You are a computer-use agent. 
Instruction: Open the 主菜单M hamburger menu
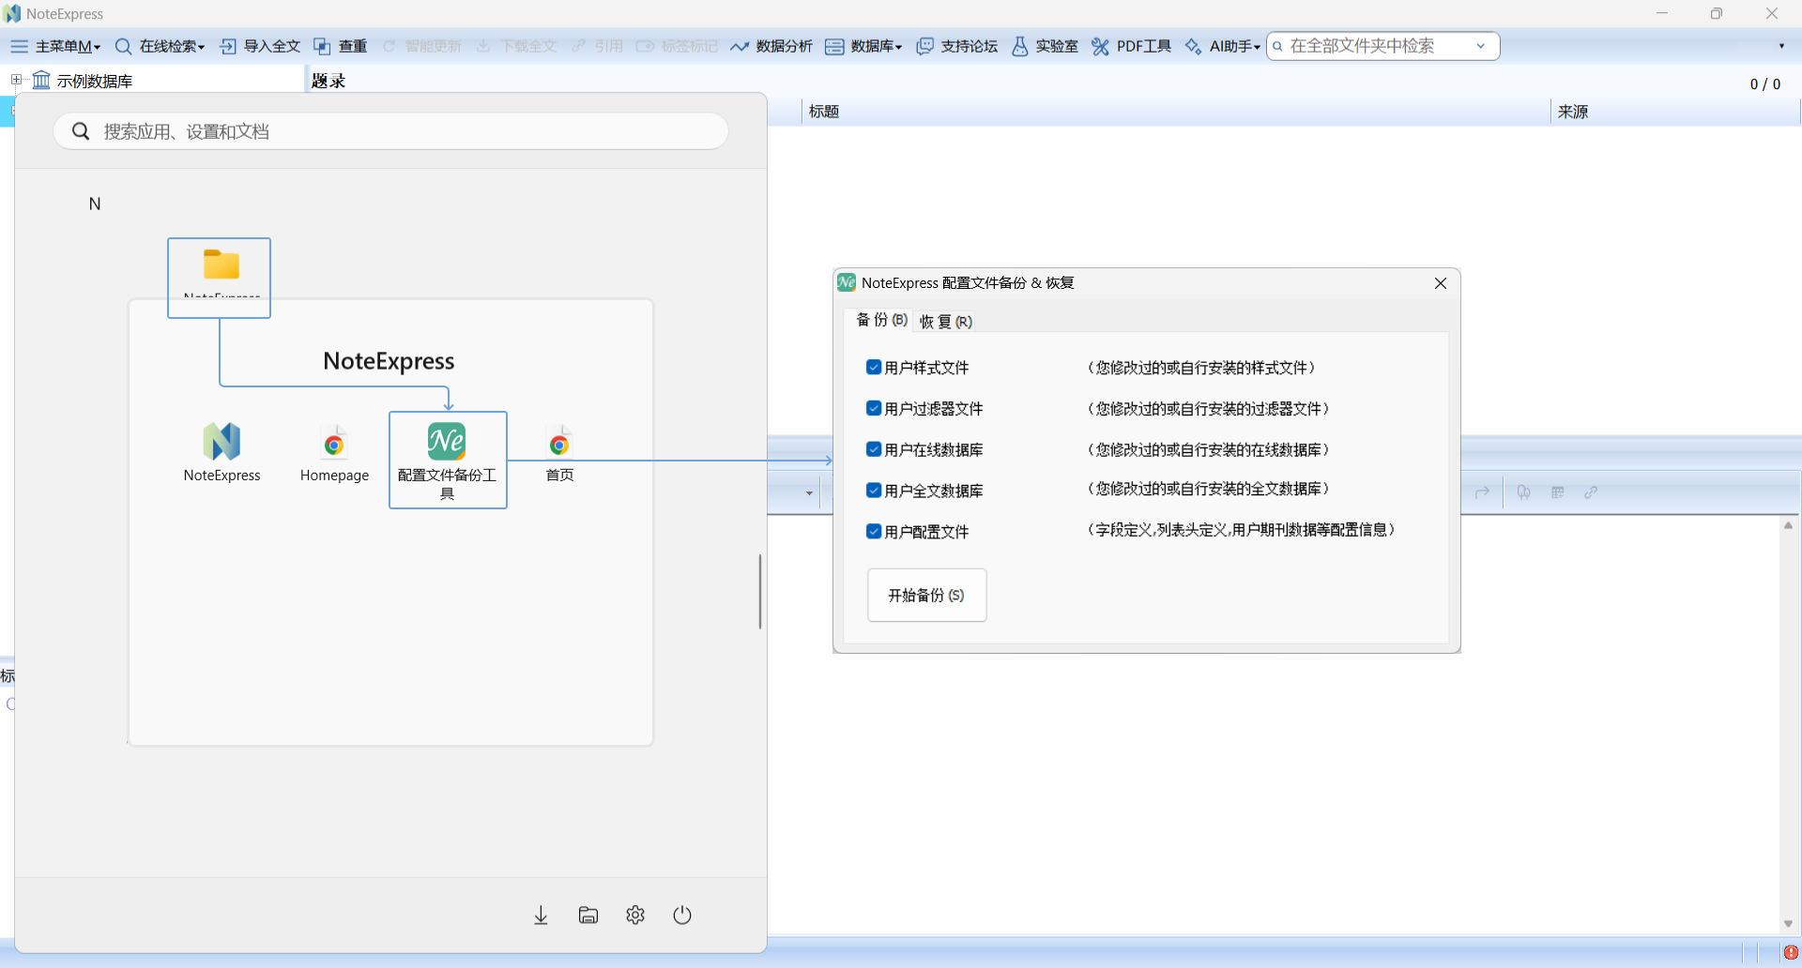[x=55, y=46]
